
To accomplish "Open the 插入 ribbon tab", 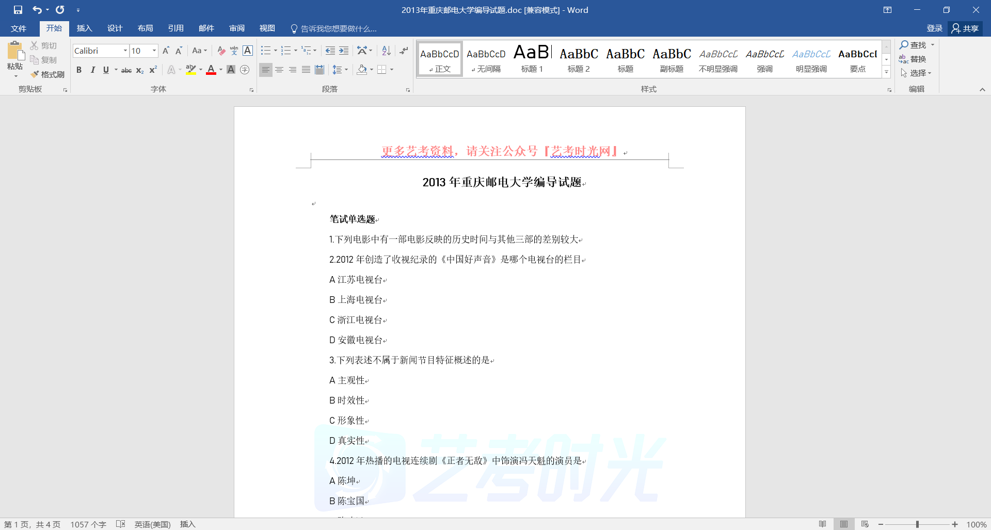I will [84, 28].
